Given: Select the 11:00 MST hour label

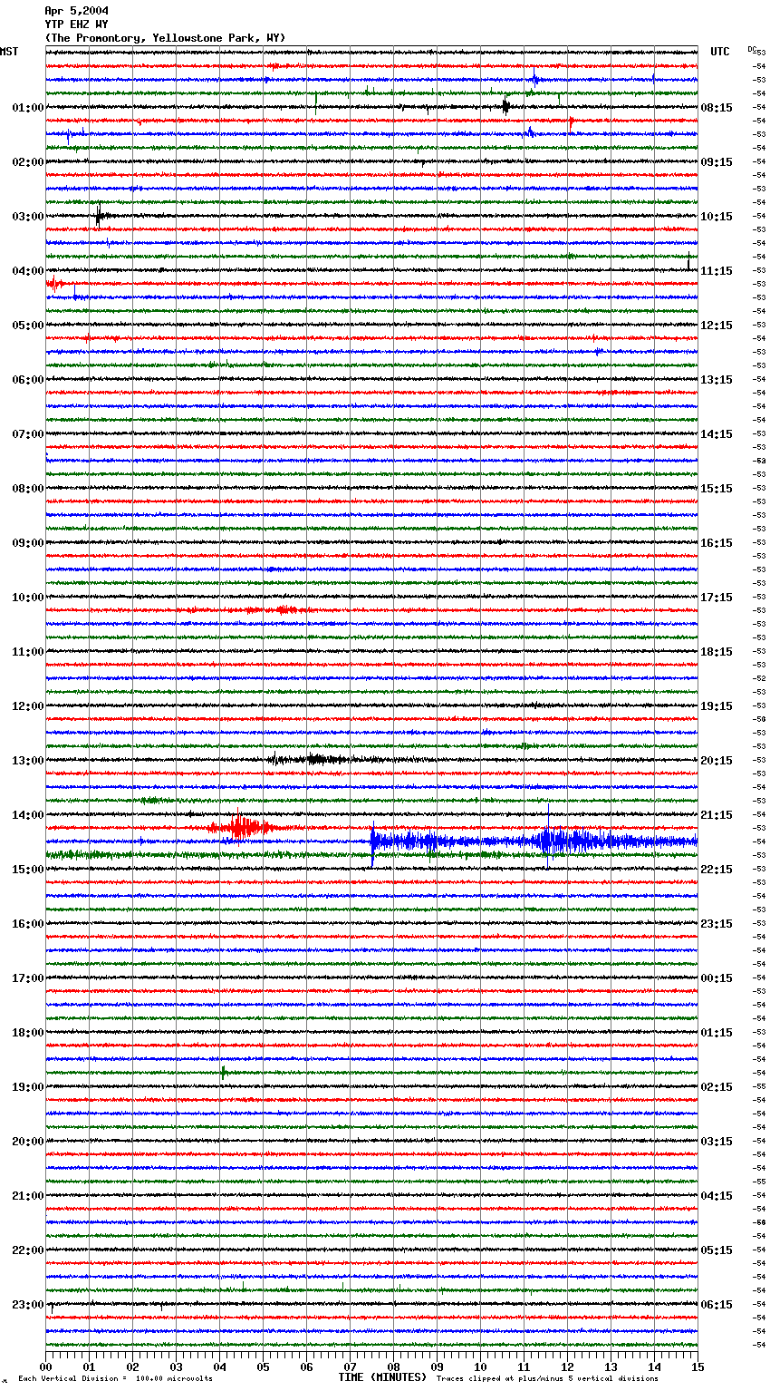Looking at the screenshot, I should 28,652.
